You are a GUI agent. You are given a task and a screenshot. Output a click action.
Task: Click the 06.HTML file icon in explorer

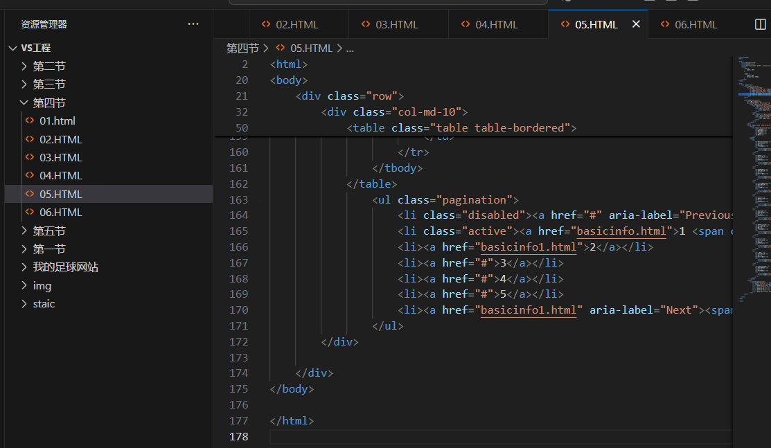pos(30,212)
